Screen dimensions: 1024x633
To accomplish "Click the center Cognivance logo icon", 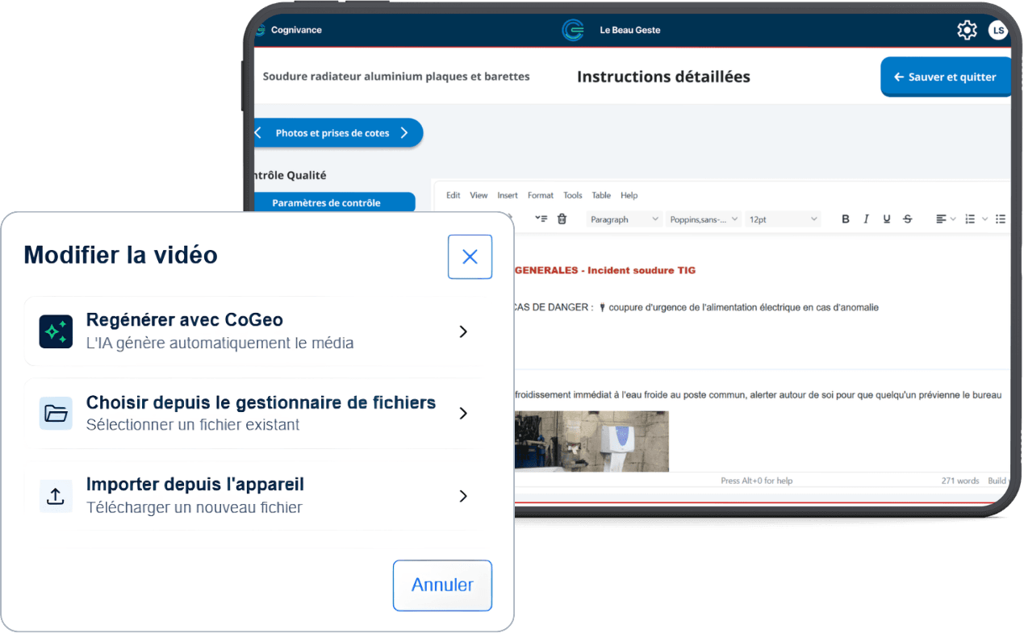I will click(573, 31).
